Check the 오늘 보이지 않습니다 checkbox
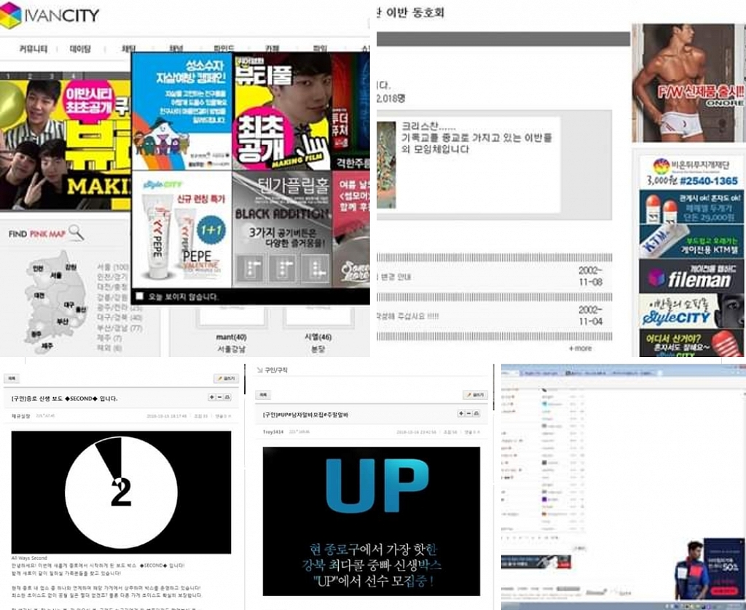The height and width of the screenshot is (610, 746). tap(139, 296)
